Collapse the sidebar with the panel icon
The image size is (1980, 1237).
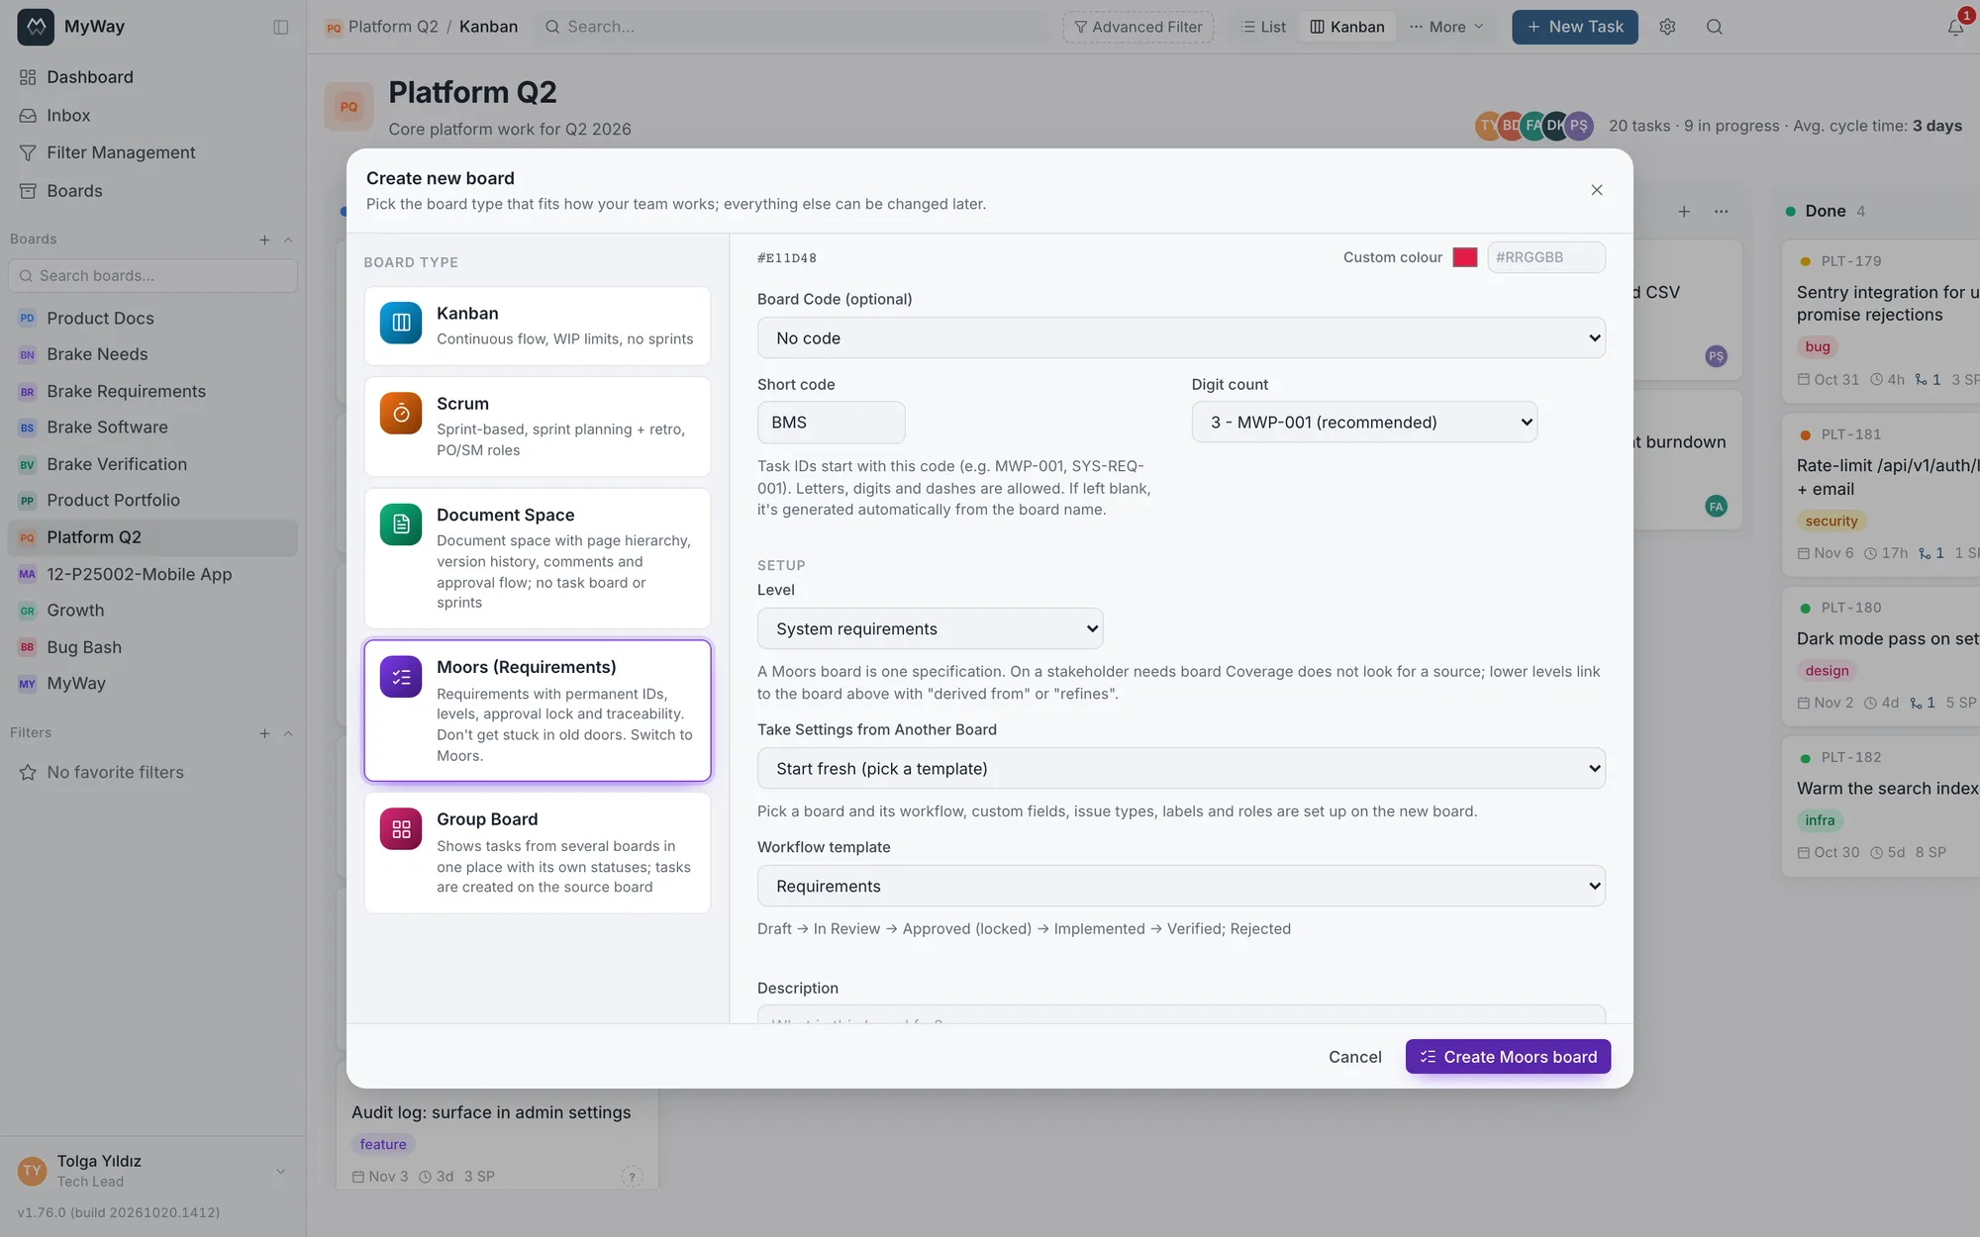coord(281,27)
